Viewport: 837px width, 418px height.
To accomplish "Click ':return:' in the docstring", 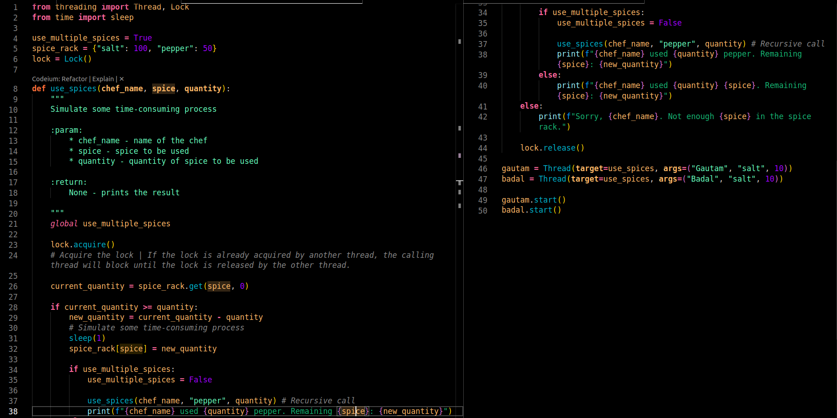I will [x=69, y=182].
